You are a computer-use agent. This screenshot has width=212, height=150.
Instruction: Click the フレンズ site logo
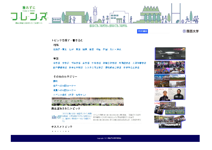click(x=29, y=15)
